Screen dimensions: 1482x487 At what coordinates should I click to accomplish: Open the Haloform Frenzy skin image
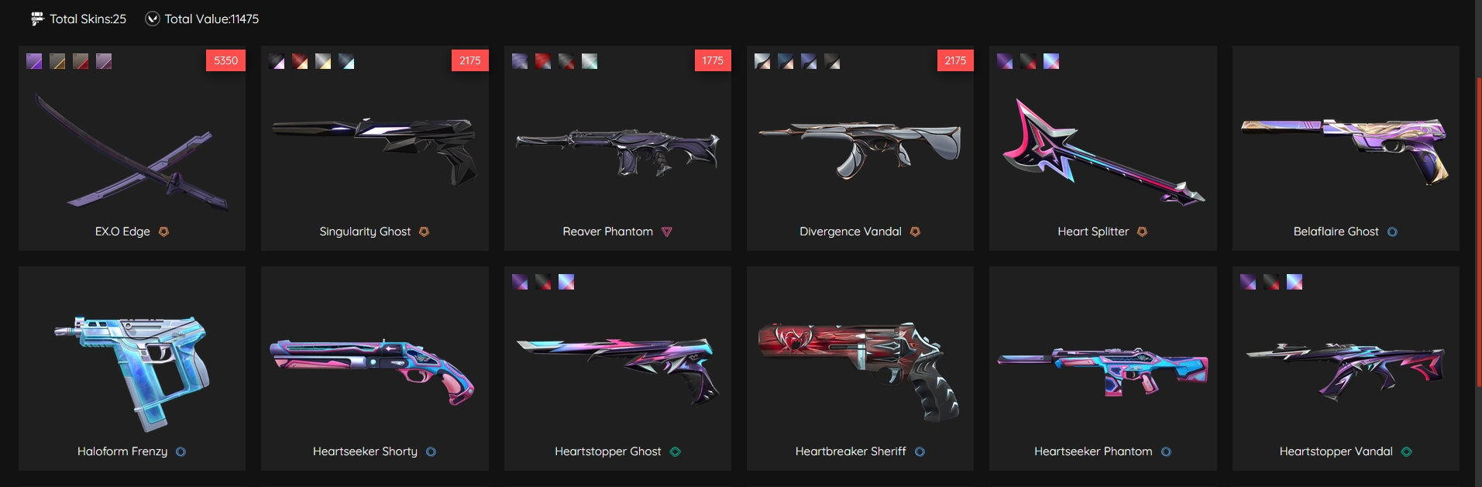pos(132,372)
